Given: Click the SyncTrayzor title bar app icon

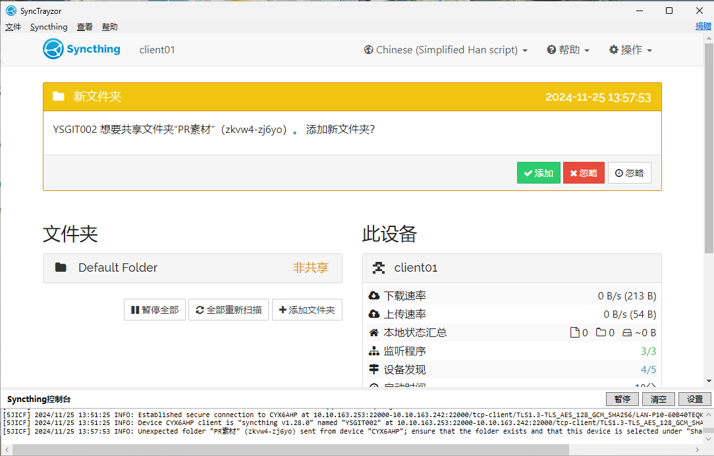Looking at the screenshot, I should point(11,11).
